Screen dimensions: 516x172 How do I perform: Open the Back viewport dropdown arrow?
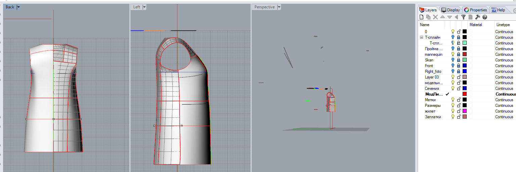click(18, 7)
